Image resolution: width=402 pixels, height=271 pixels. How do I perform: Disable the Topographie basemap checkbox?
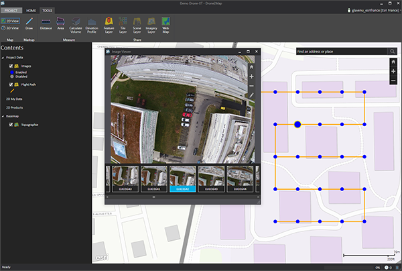pyautogui.click(x=11, y=125)
